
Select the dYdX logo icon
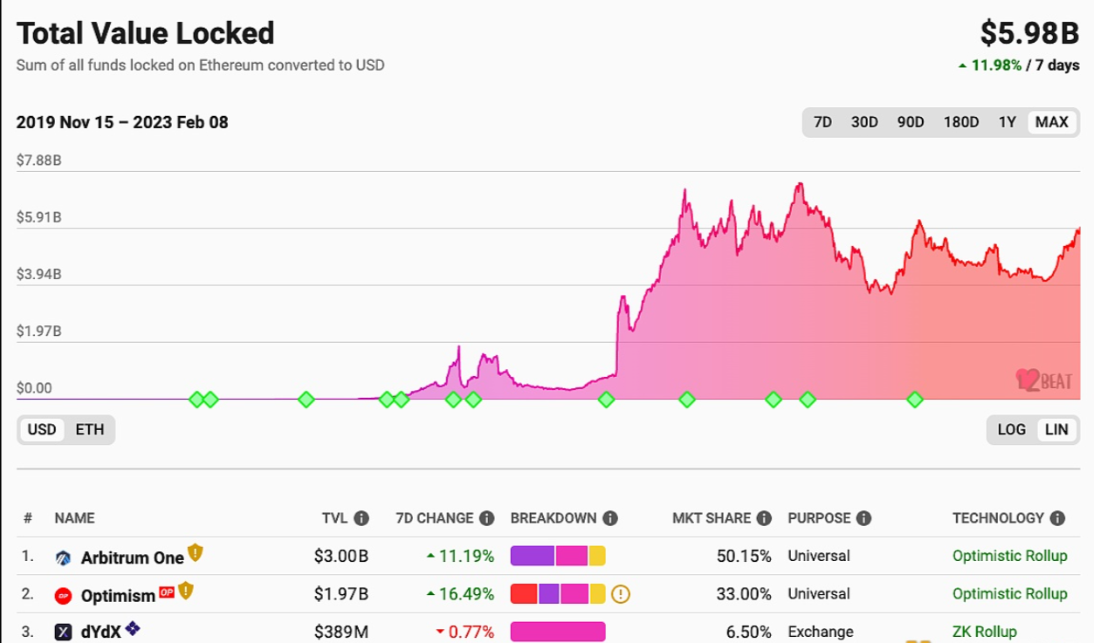coord(61,631)
